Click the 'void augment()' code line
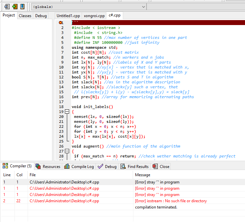This screenshot has height=222, width=245. click(88, 146)
